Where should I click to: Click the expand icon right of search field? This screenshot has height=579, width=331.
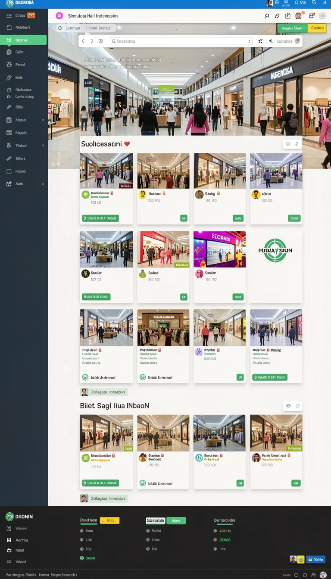260,41
